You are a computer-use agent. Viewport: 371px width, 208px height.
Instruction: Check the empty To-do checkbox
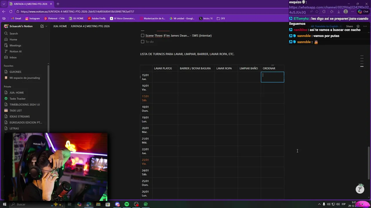[x=143, y=42]
